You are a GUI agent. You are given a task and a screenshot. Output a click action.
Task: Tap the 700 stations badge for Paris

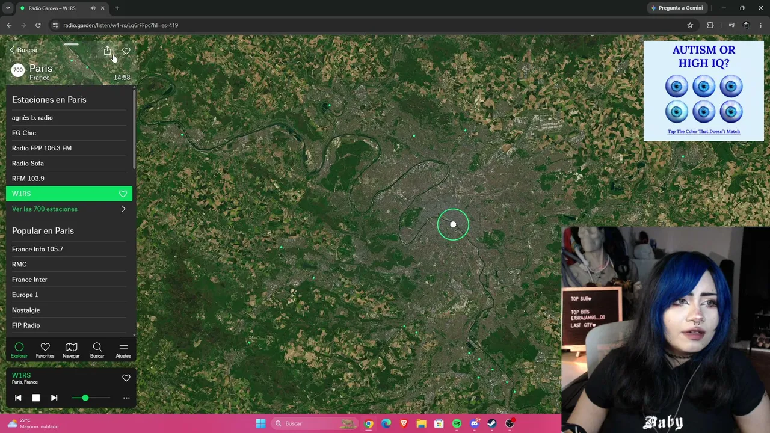(x=18, y=70)
